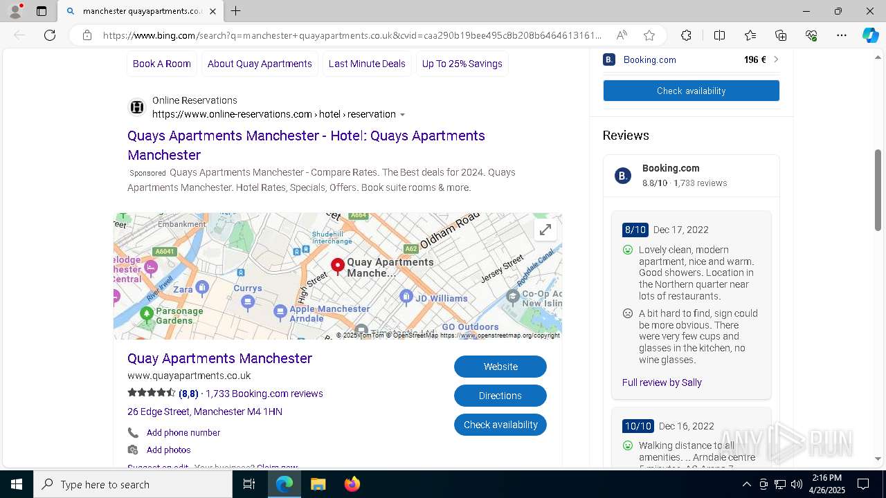View site information lock icon
Viewport: 886px width, 498px height.
pyautogui.click(x=87, y=35)
